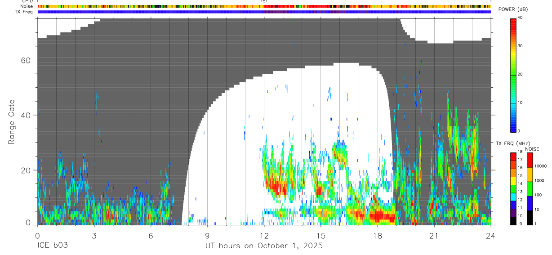This screenshot has height=255, width=552.
Task: Click the cyan segment of the TX FRQ legend
Action: coord(513,197)
